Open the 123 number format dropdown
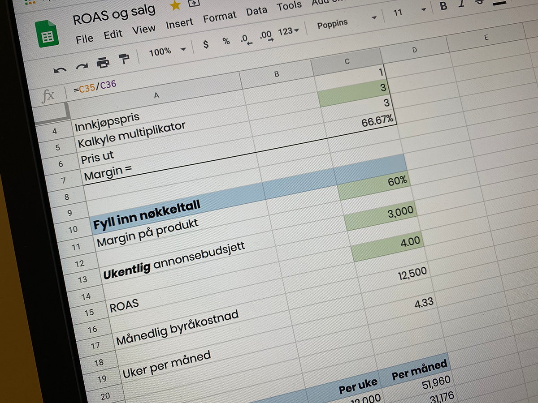The image size is (538, 403). [x=289, y=32]
